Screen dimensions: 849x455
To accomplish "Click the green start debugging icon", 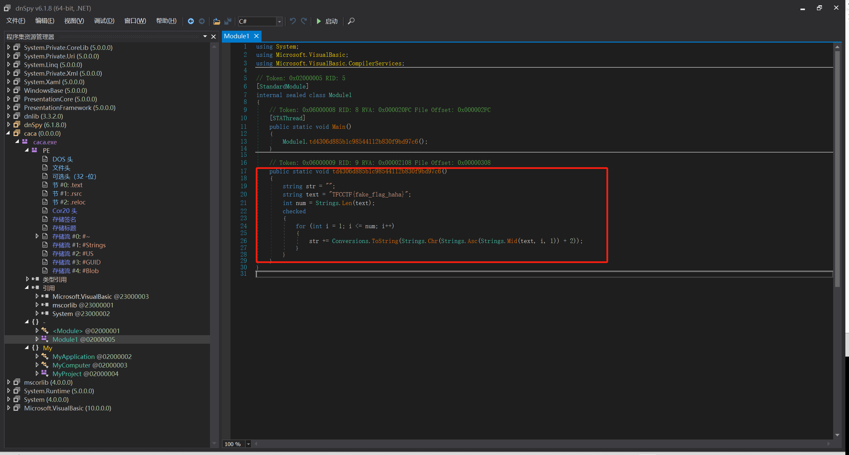I will [x=319, y=21].
